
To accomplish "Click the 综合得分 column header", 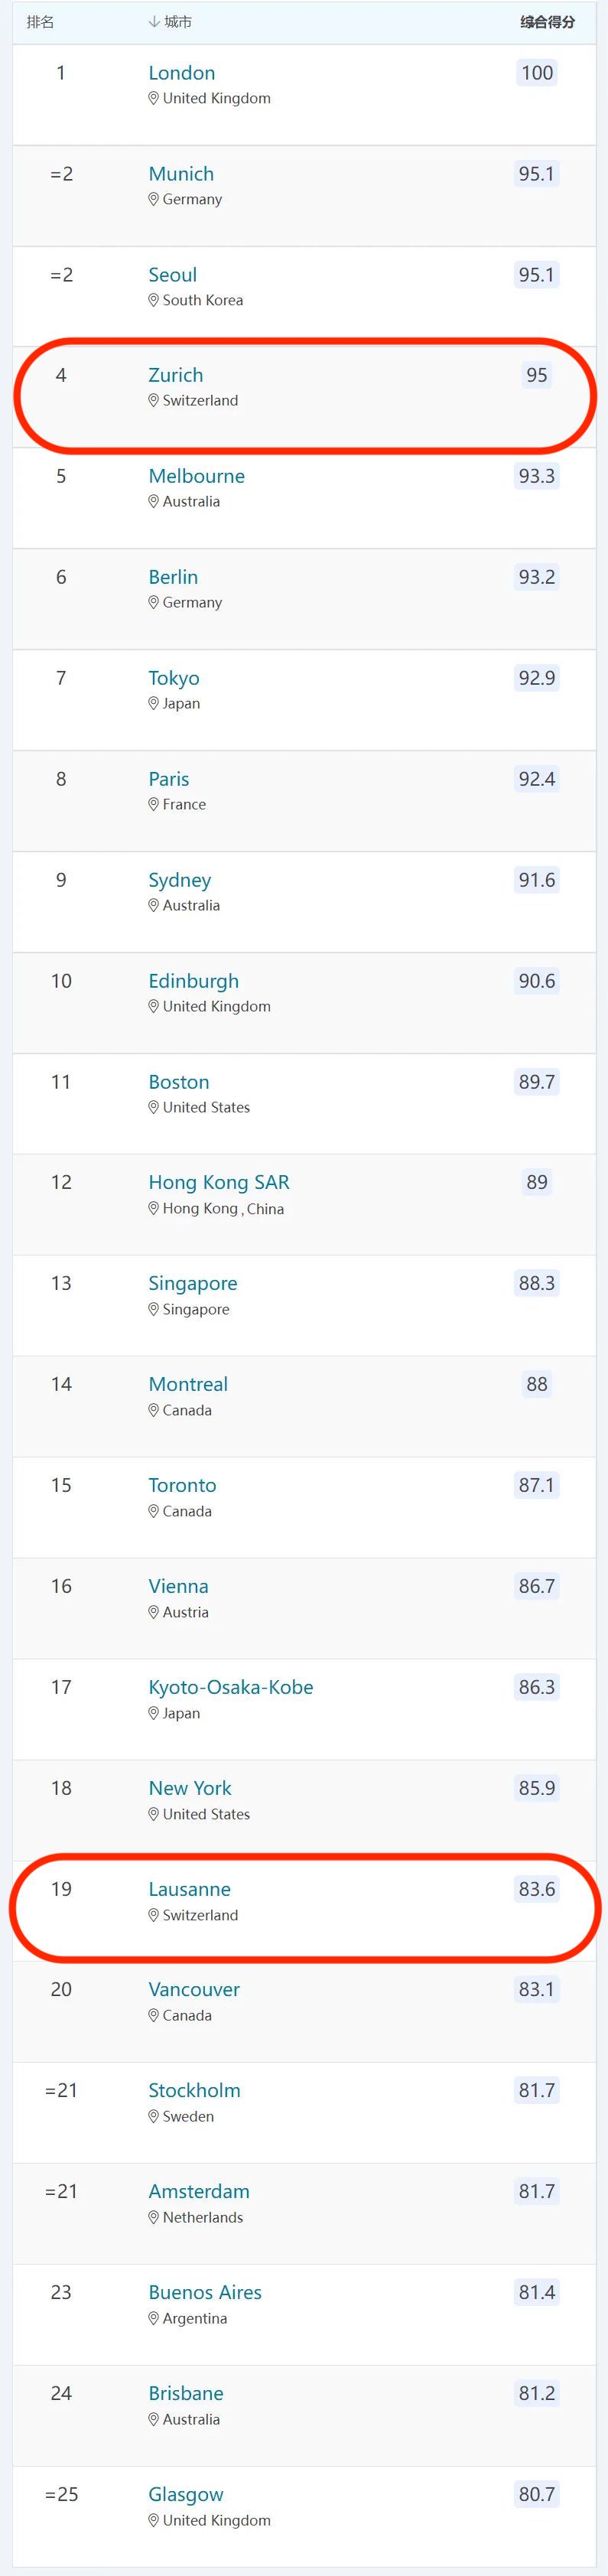I will pos(547,22).
